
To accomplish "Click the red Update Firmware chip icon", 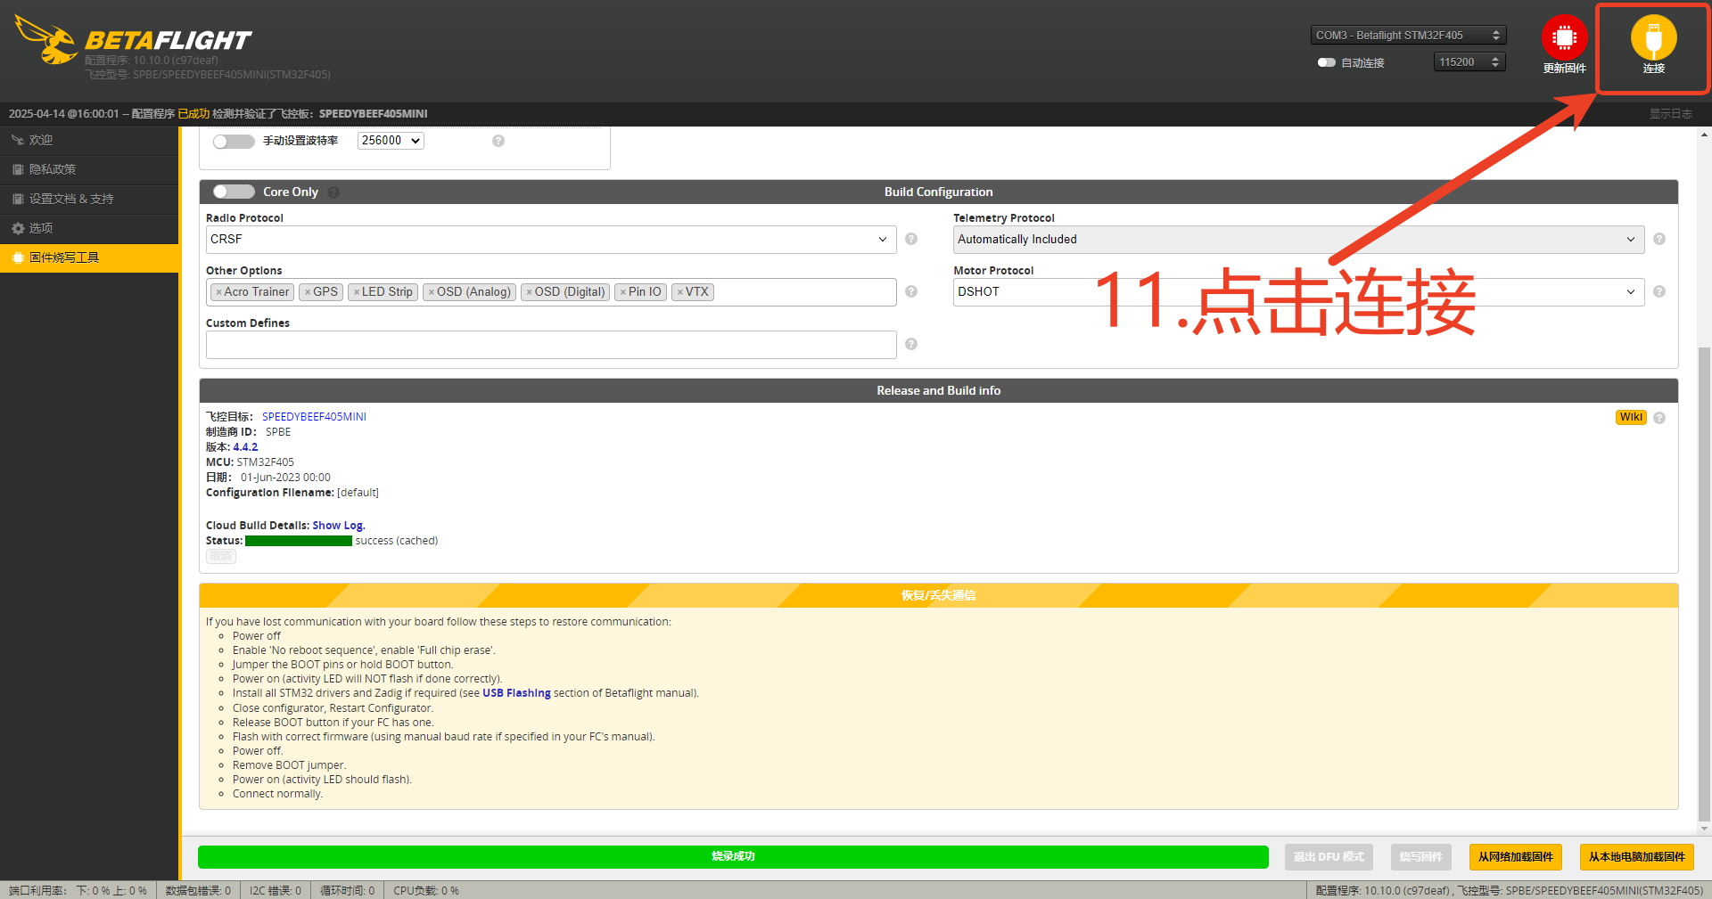I will point(1564,37).
